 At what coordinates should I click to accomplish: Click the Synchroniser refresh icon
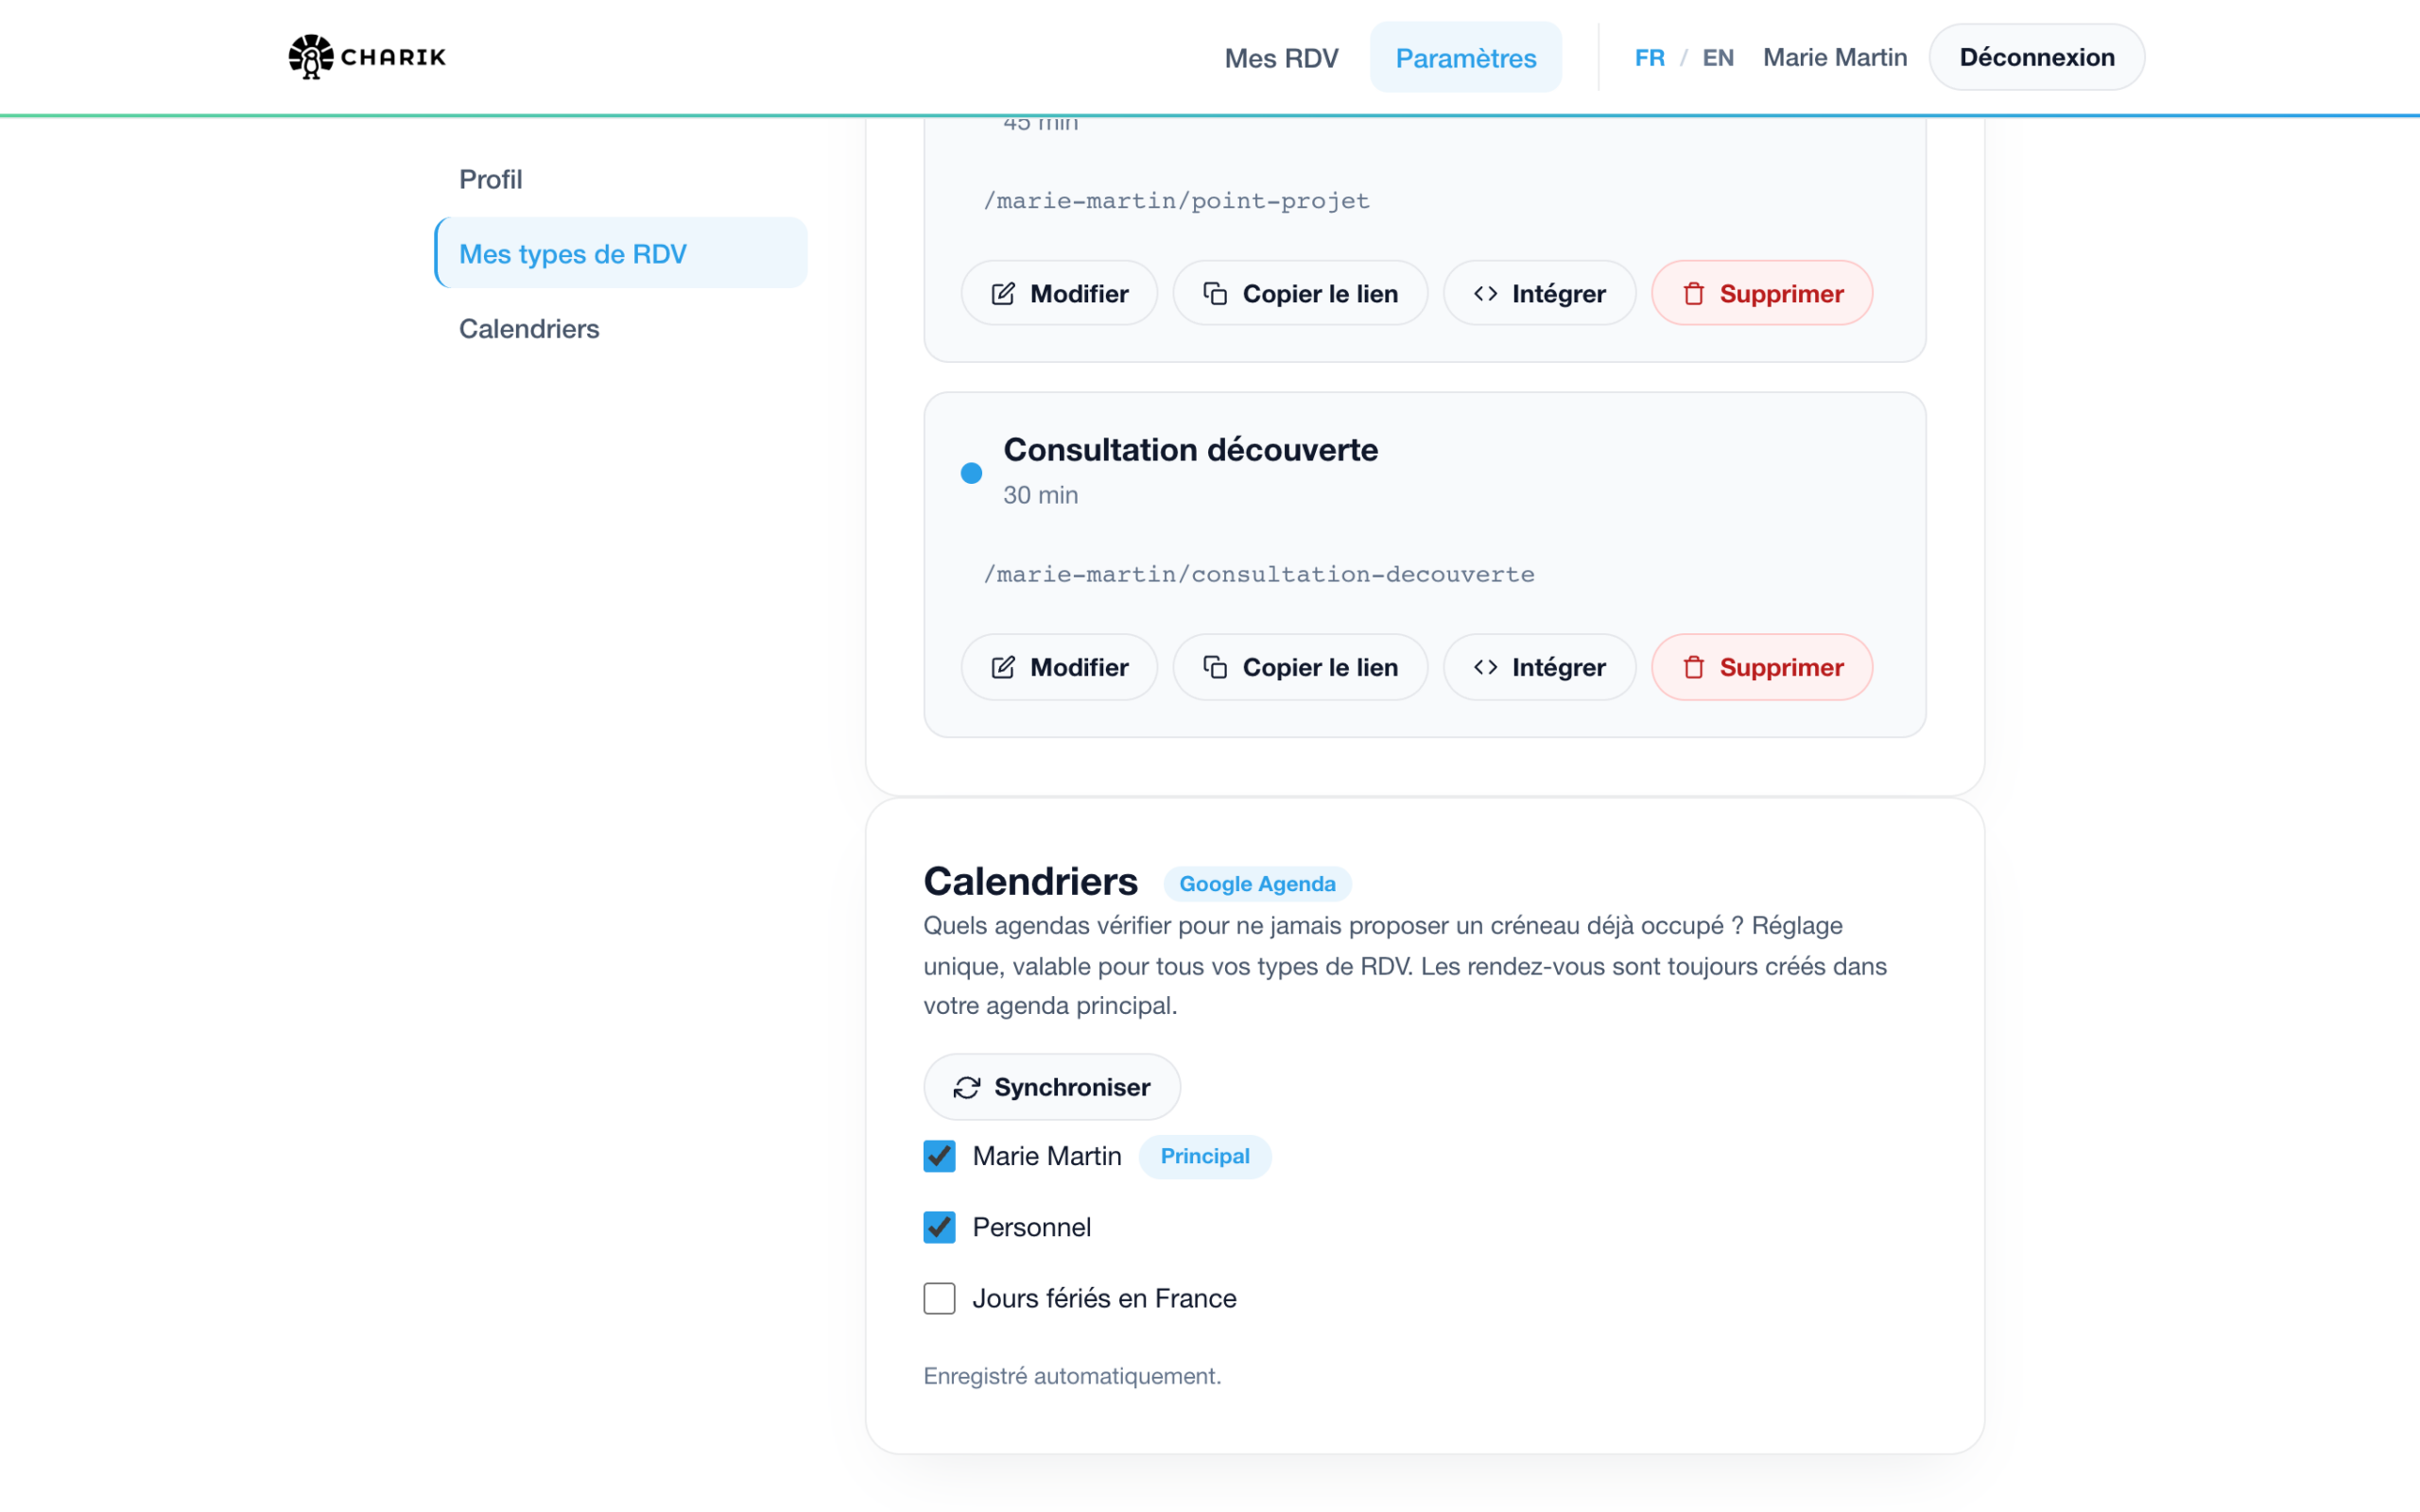[x=967, y=1087]
